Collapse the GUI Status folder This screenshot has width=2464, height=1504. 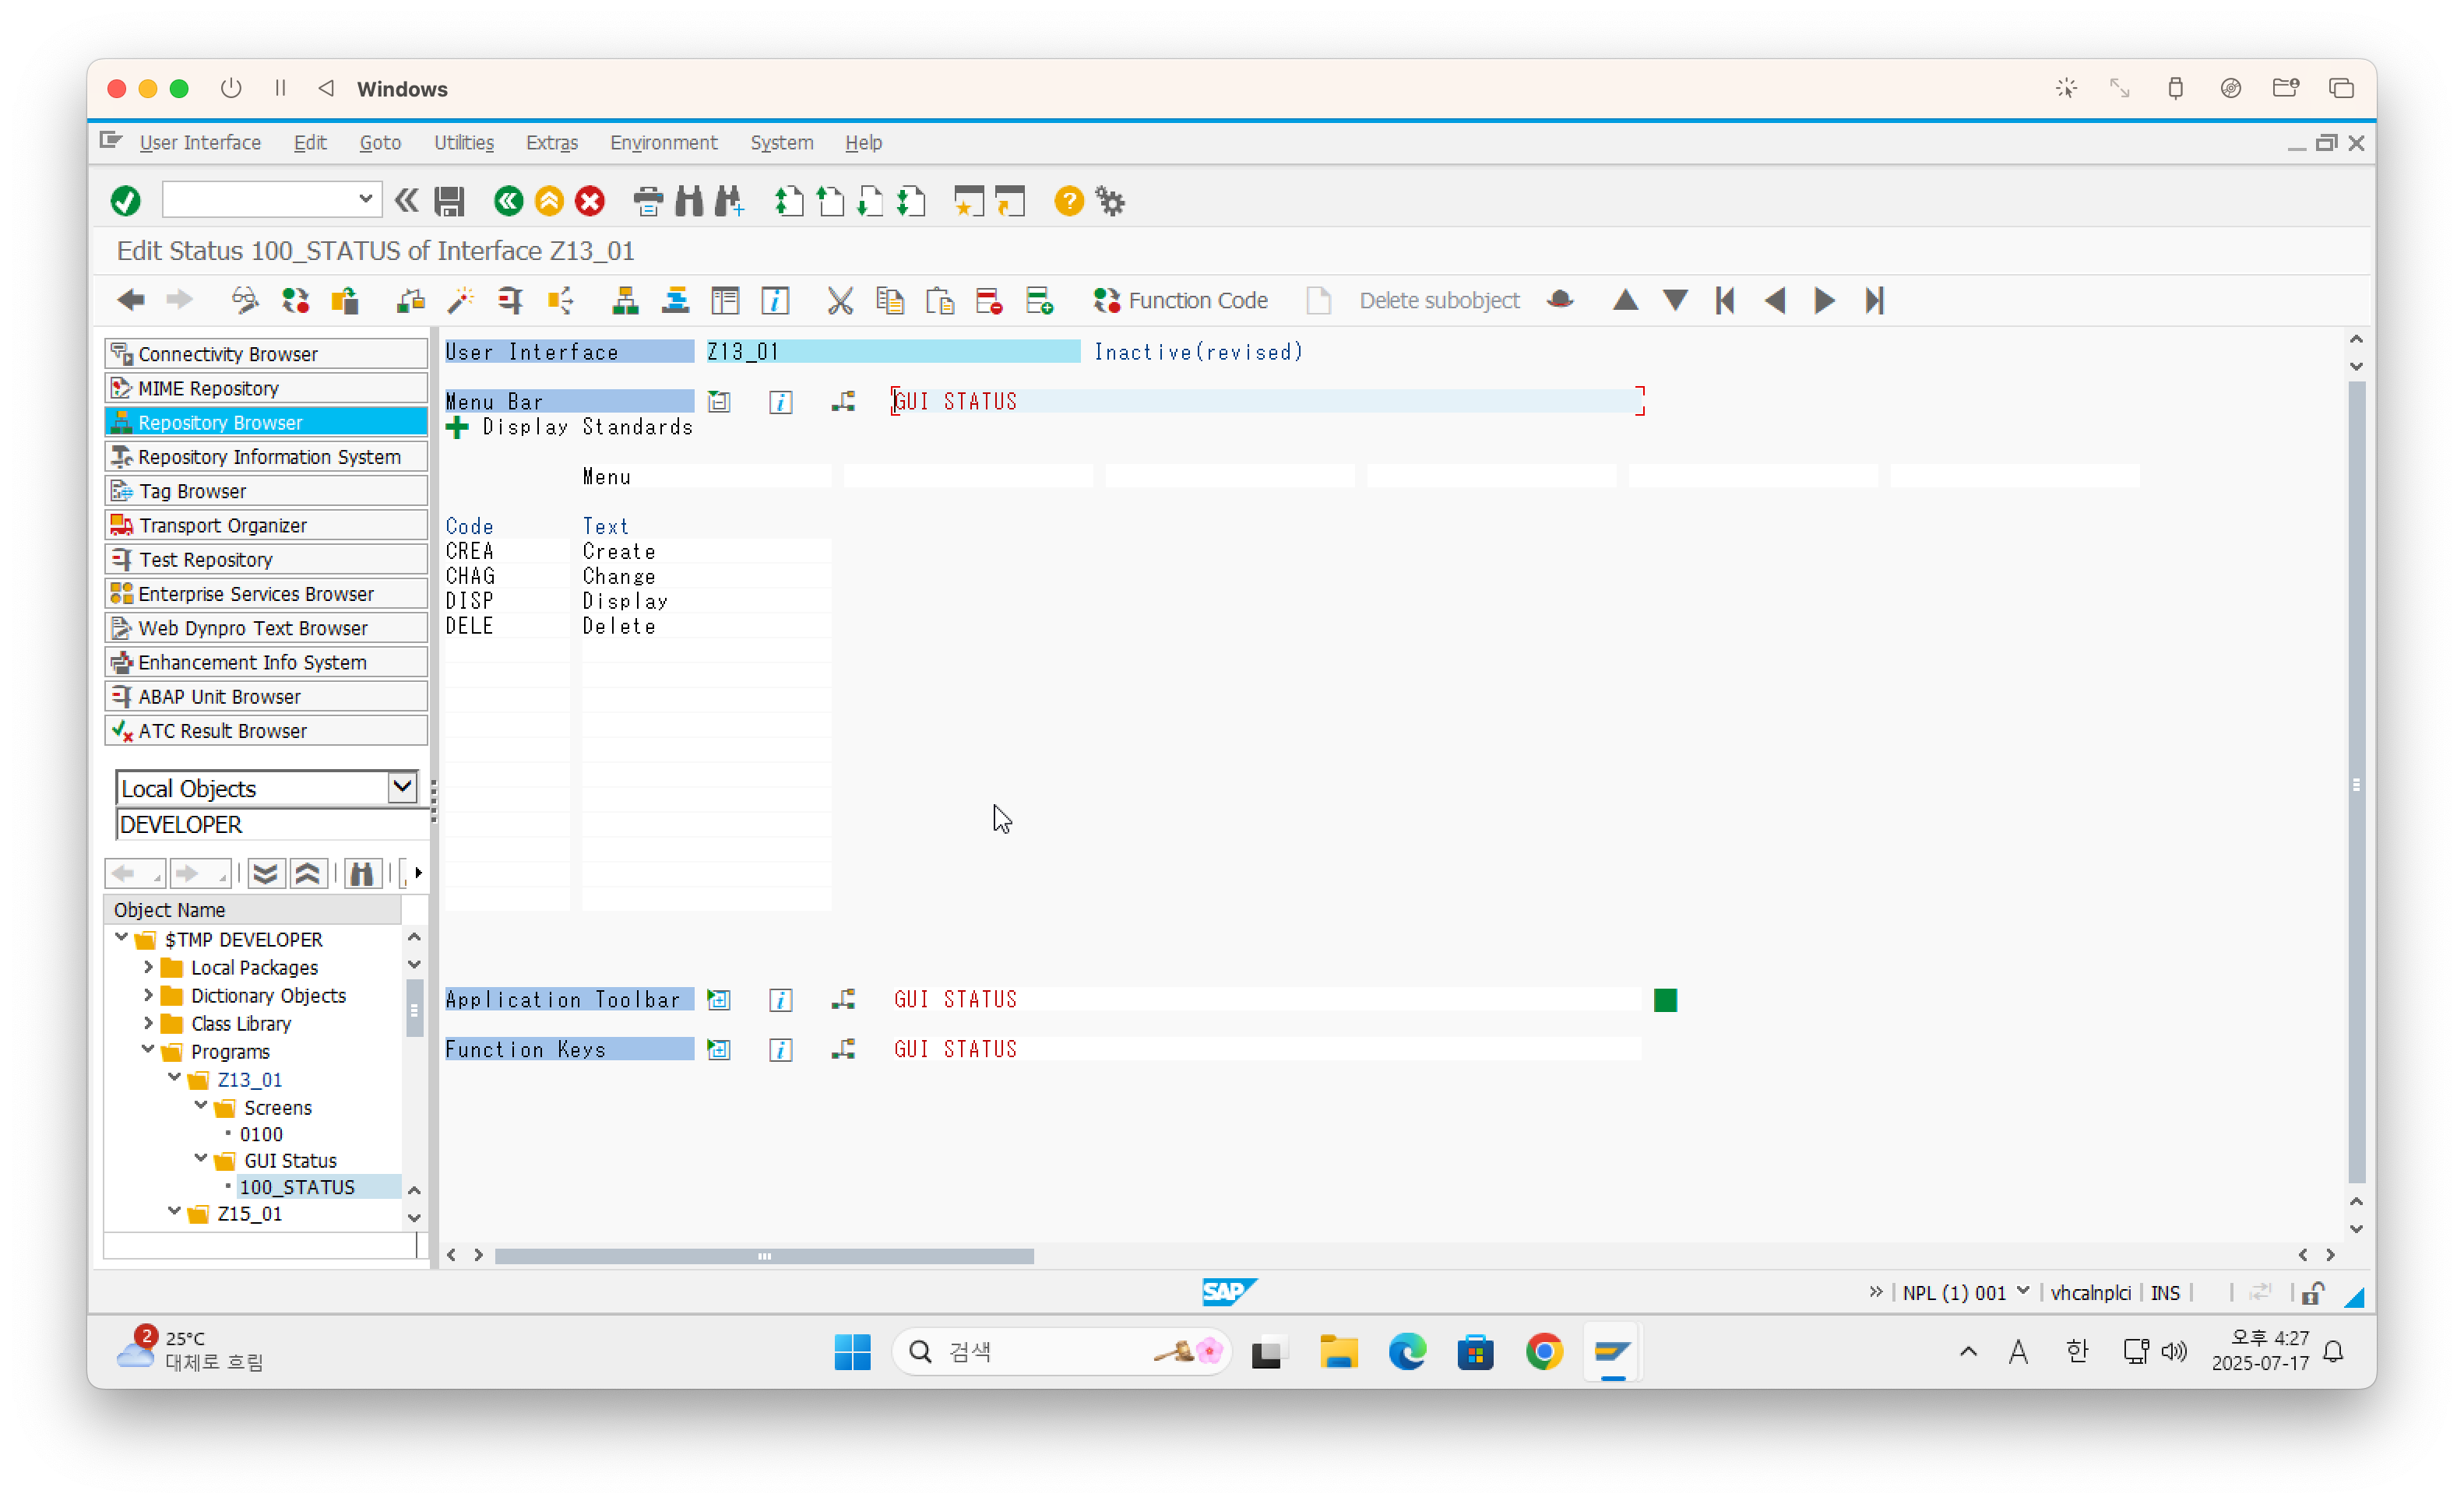(x=201, y=1158)
